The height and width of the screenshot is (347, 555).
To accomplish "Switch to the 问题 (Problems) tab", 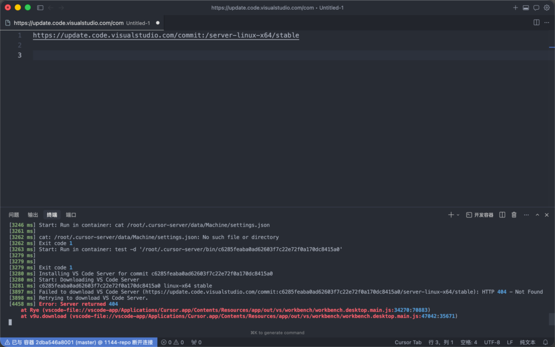I will pos(14,215).
